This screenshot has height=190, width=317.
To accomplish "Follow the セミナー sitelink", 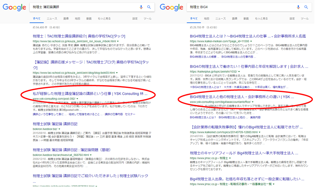I will [x=130, y=114].
